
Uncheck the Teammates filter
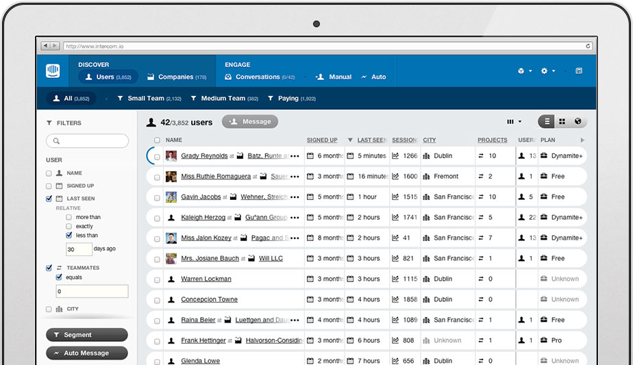coord(49,268)
